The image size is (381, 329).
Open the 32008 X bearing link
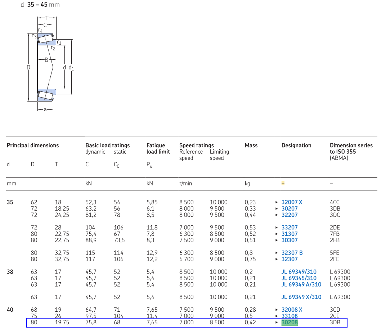(291, 309)
